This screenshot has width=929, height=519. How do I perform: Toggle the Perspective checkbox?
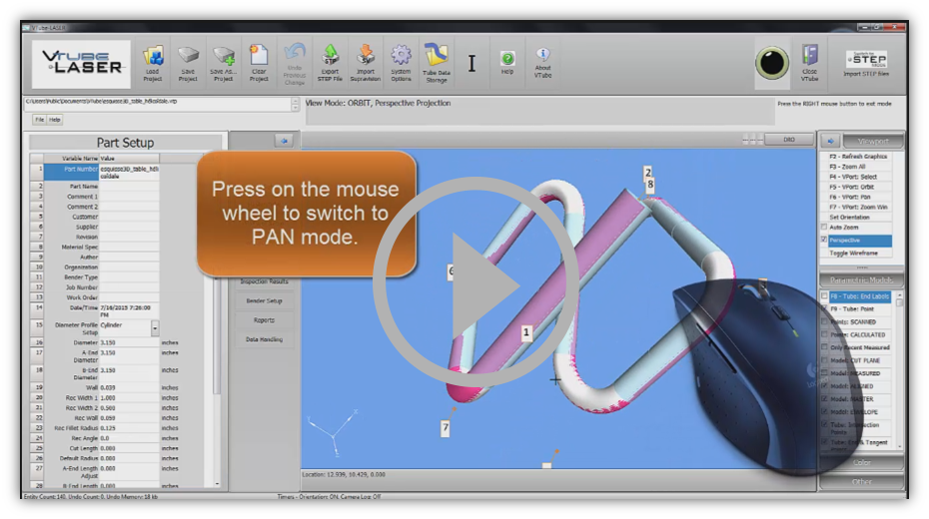pyautogui.click(x=824, y=241)
